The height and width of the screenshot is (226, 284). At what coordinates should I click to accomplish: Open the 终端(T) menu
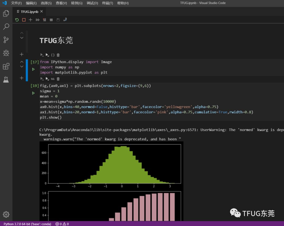tap(108, 3)
